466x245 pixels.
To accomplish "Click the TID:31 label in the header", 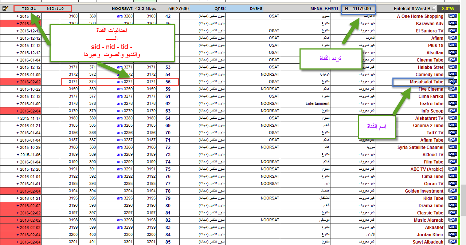I will (29, 8).
